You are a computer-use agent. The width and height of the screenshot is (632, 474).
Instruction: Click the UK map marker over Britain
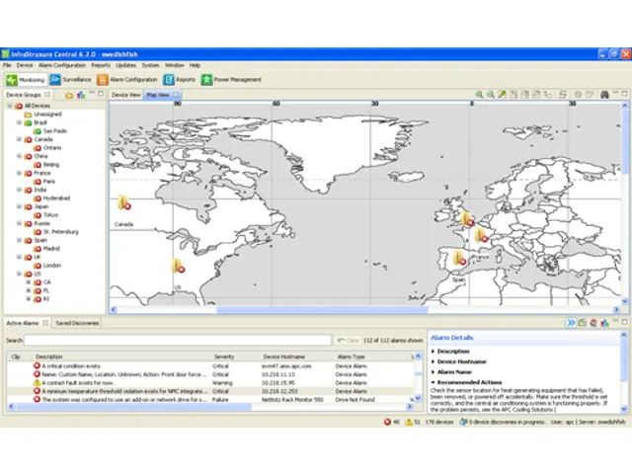[467, 219]
